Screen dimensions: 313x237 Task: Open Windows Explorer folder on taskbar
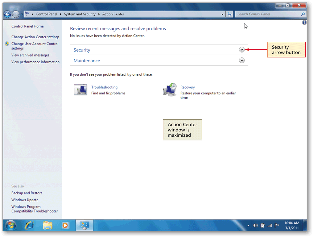coord(47,225)
